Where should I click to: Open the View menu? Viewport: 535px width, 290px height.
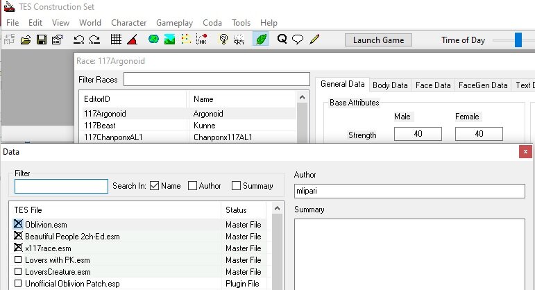[61, 23]
